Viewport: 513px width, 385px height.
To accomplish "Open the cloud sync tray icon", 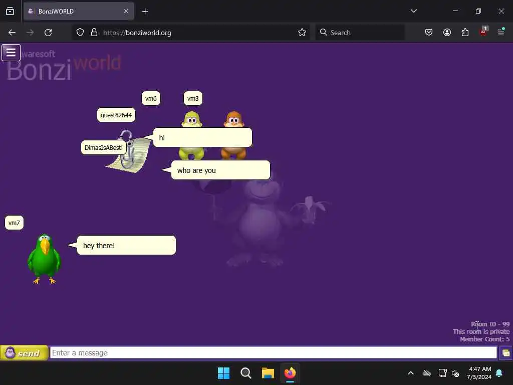I will (x=427, y=373).
